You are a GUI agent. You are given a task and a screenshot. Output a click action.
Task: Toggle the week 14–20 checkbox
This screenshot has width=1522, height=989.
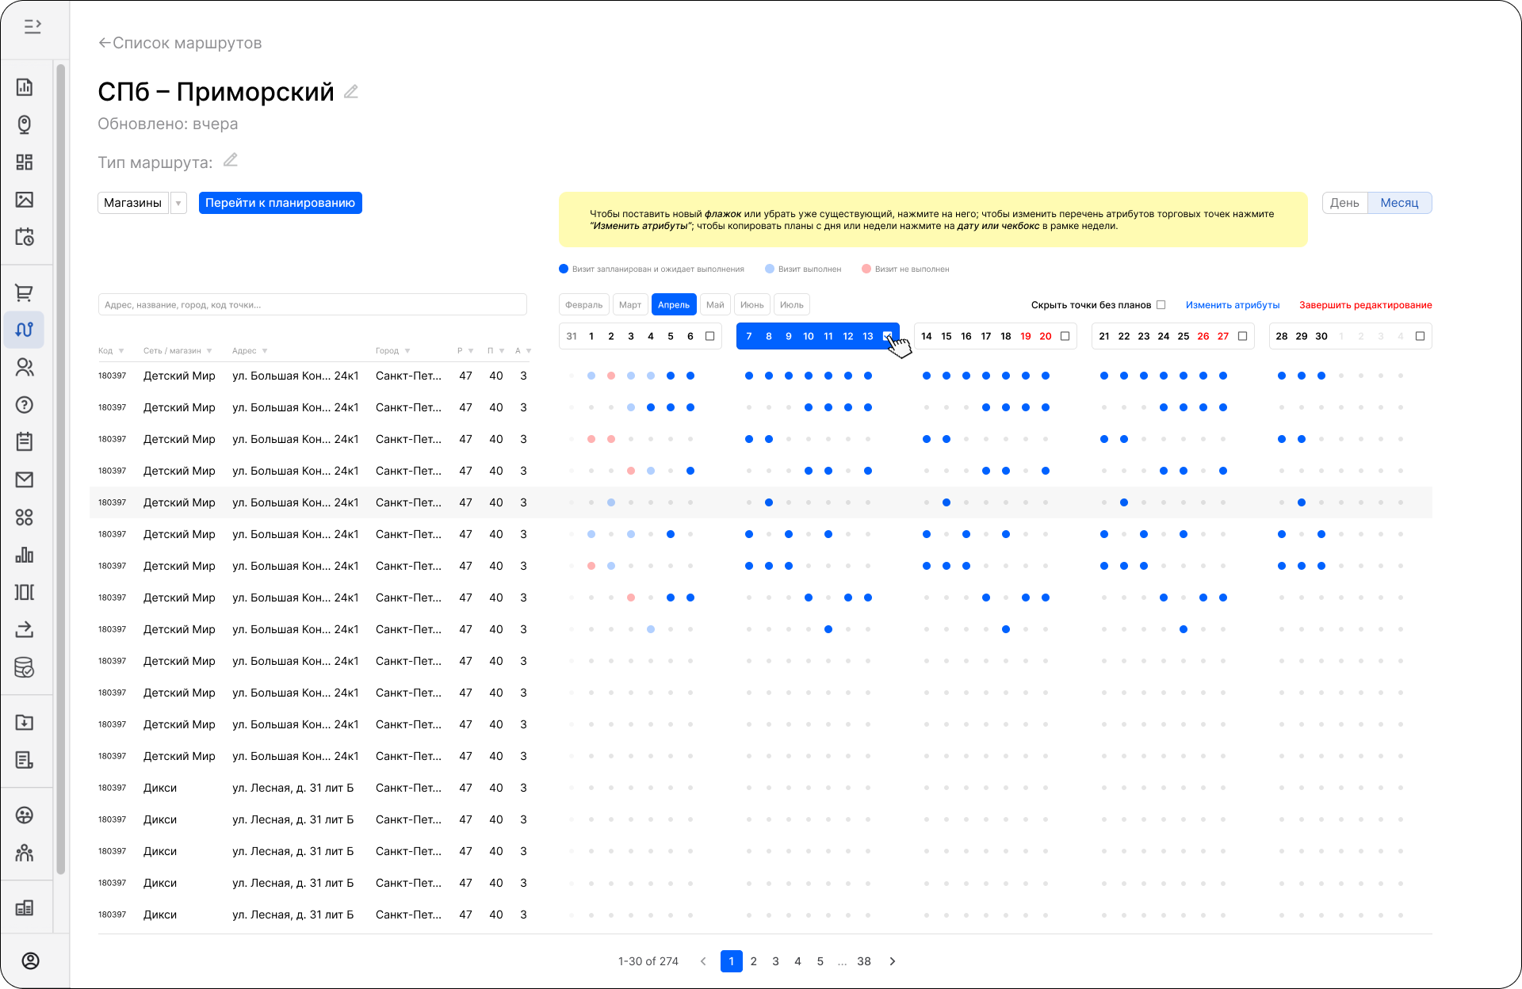tap(1065, 336)
